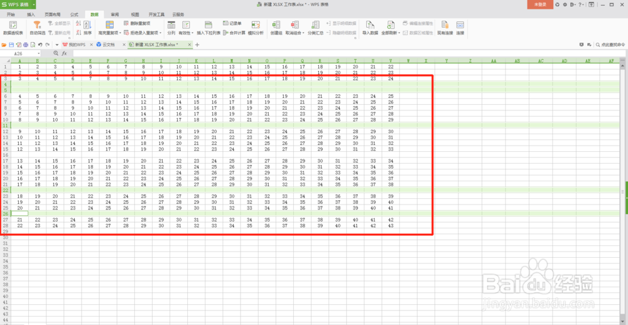628x325 pixels.
Task: Open the 记录单 record form
Action: click(232, 24)
